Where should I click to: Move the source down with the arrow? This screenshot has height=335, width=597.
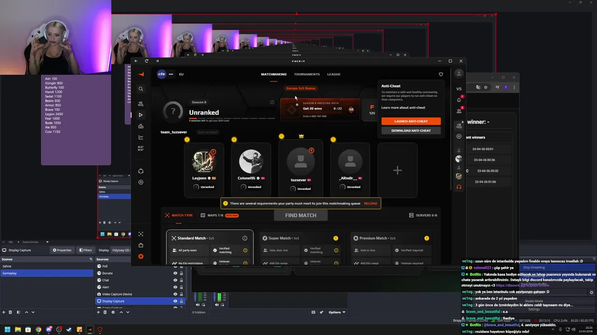(127, 312)
